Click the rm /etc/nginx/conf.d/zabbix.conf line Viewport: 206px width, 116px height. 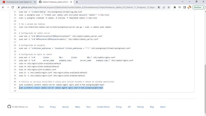coord(38,70)
